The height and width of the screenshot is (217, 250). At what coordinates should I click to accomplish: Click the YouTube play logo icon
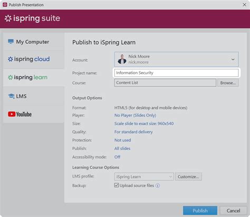(12, 114)
